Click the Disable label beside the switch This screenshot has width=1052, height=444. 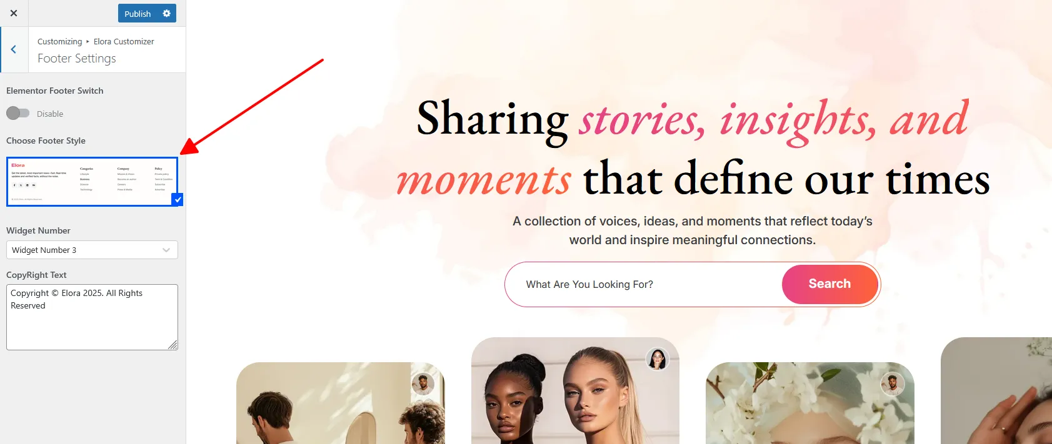pyautogui.click(x=50, y=114)
